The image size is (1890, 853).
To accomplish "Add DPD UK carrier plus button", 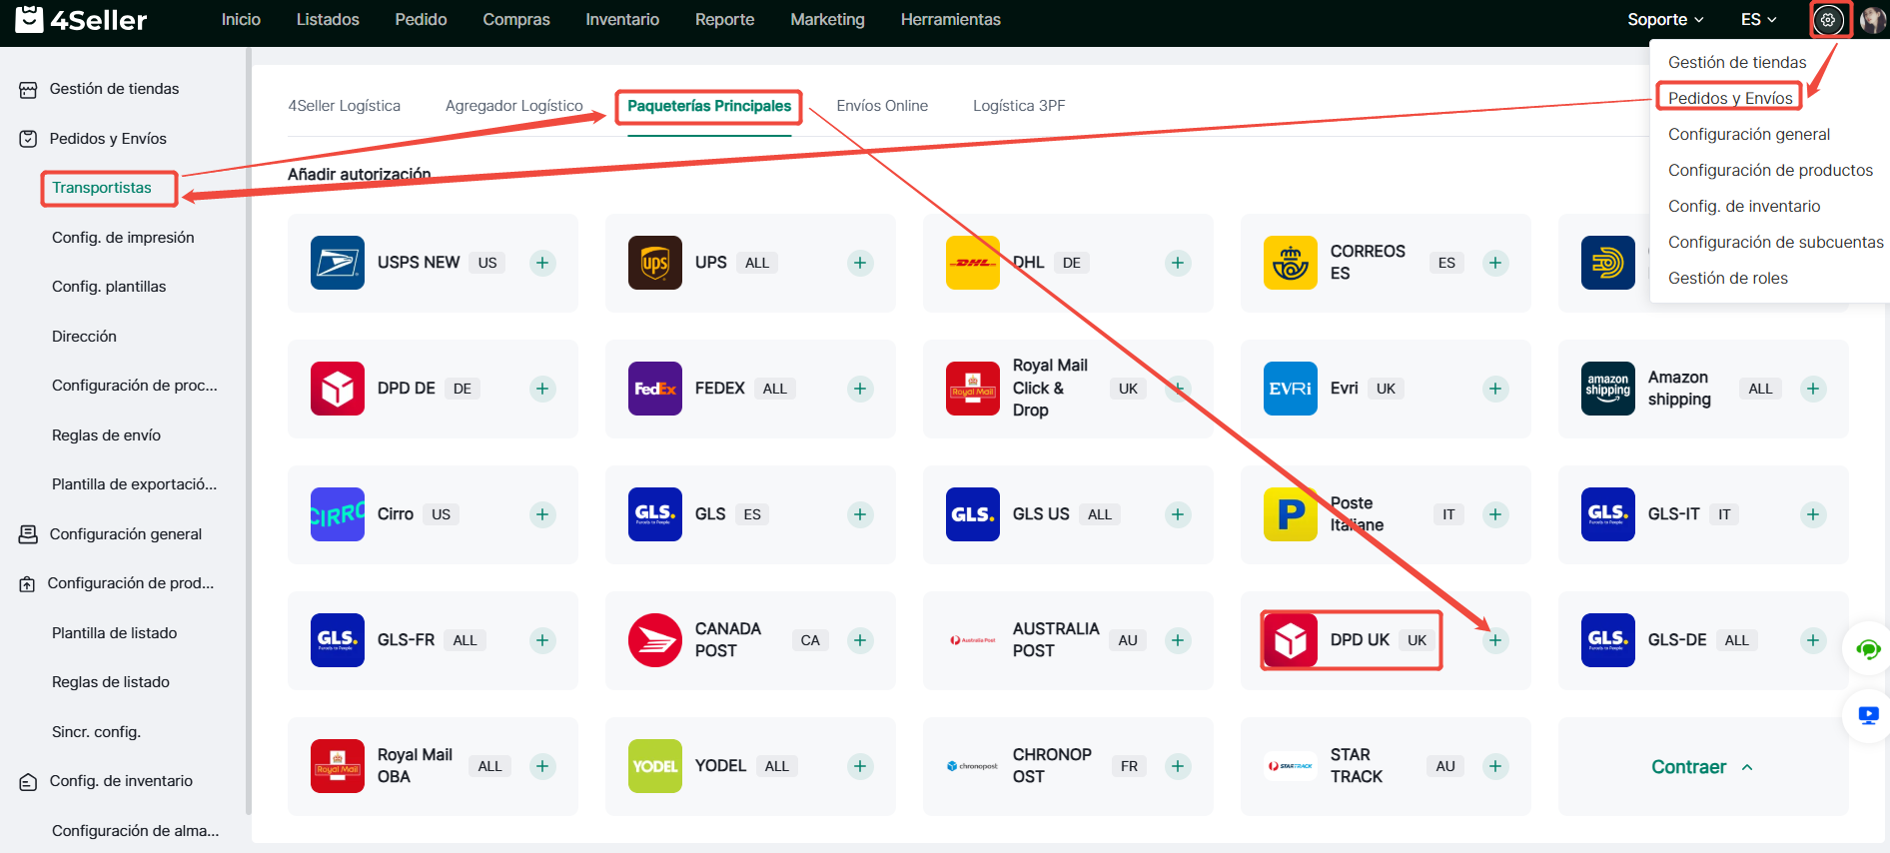I will pos(1495,640).
